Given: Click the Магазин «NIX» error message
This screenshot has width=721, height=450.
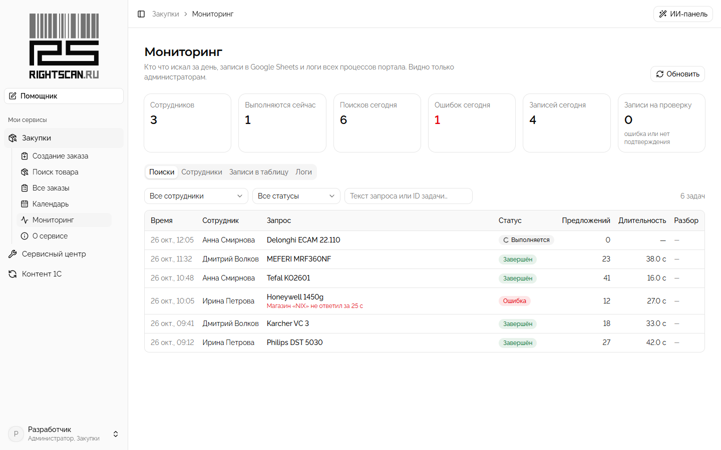Looking at the screenshot, I should coord(315,306).
